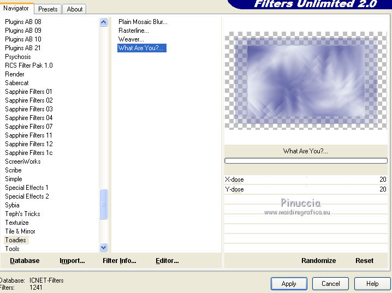
Task: Select Sapphire Filters 02 category
Action: pyautogui.click(x=29, y=100)
